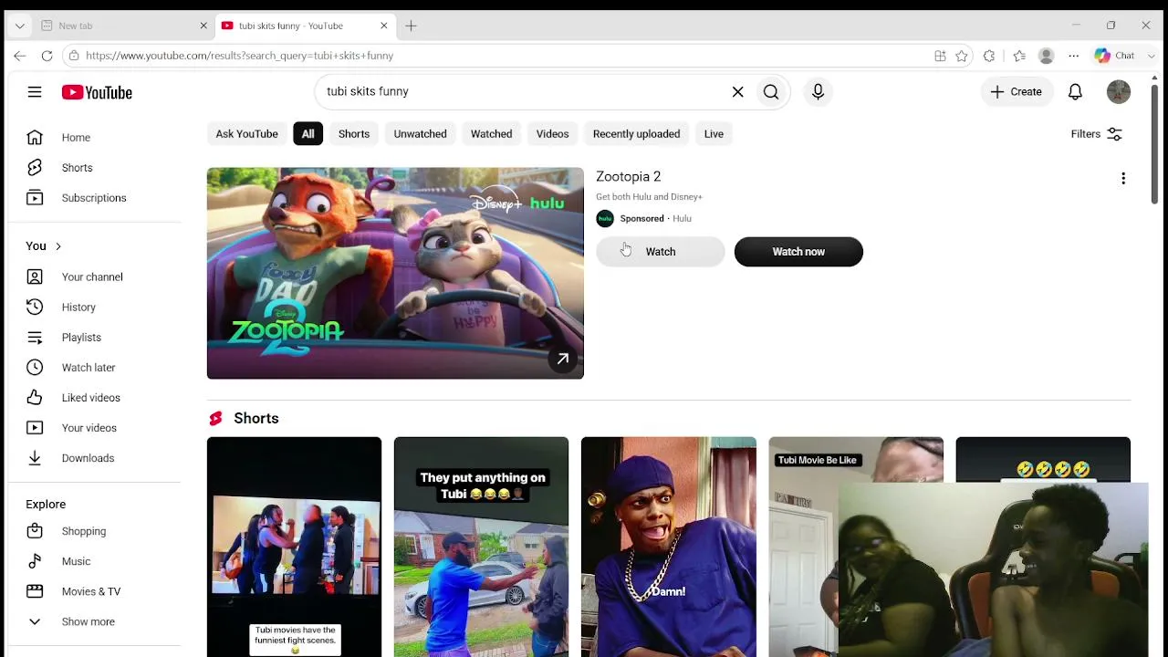Filter results by Unwatched chip
This screenshot has width=1168, height=657.
(x=421, y=134)
